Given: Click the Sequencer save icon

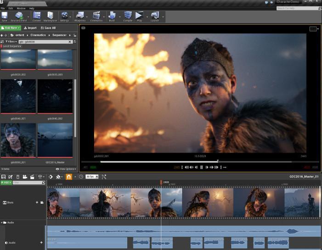Looking at the screenshot, I should [x=3, y=177].
